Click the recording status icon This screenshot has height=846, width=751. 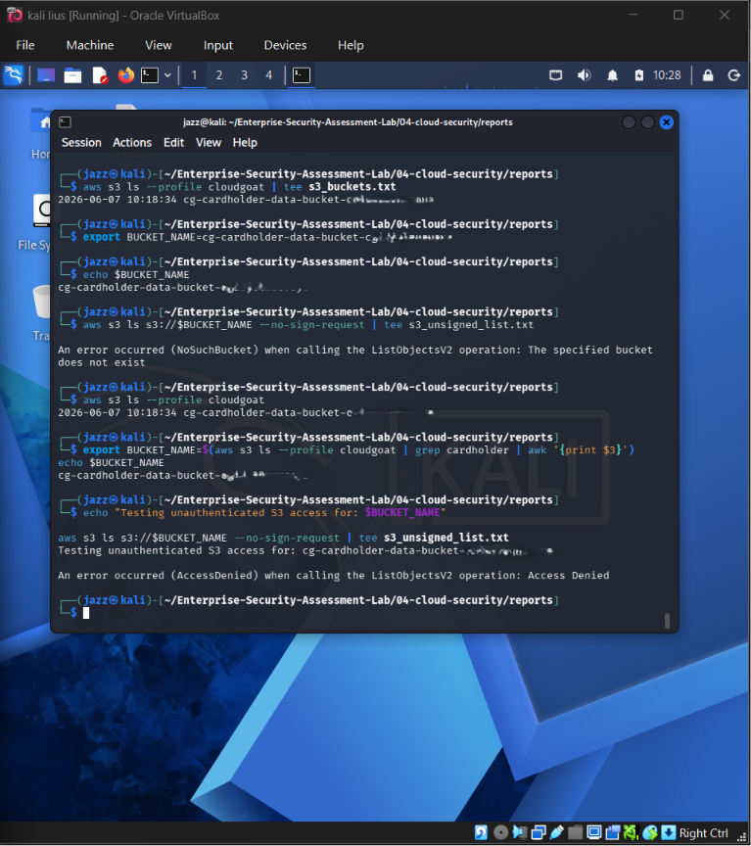612,832
